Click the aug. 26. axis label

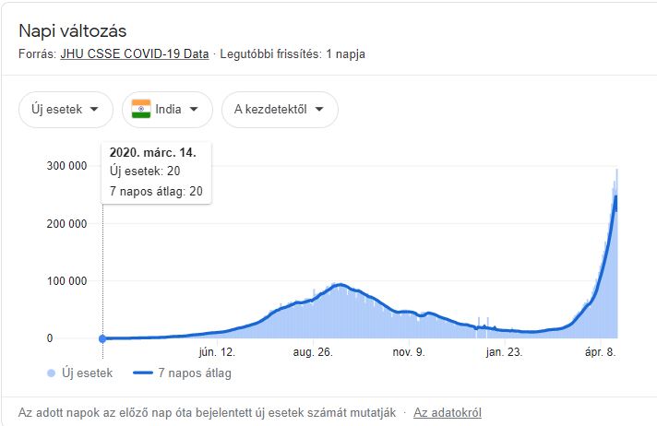(x=312, y=352)
